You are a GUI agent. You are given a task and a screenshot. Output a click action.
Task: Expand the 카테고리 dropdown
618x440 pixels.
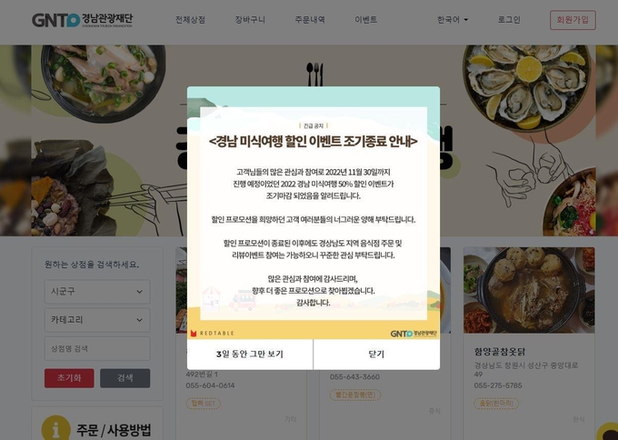(97, 320)
